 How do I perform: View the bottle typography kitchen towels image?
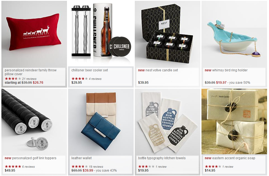(x=168, y=122)
